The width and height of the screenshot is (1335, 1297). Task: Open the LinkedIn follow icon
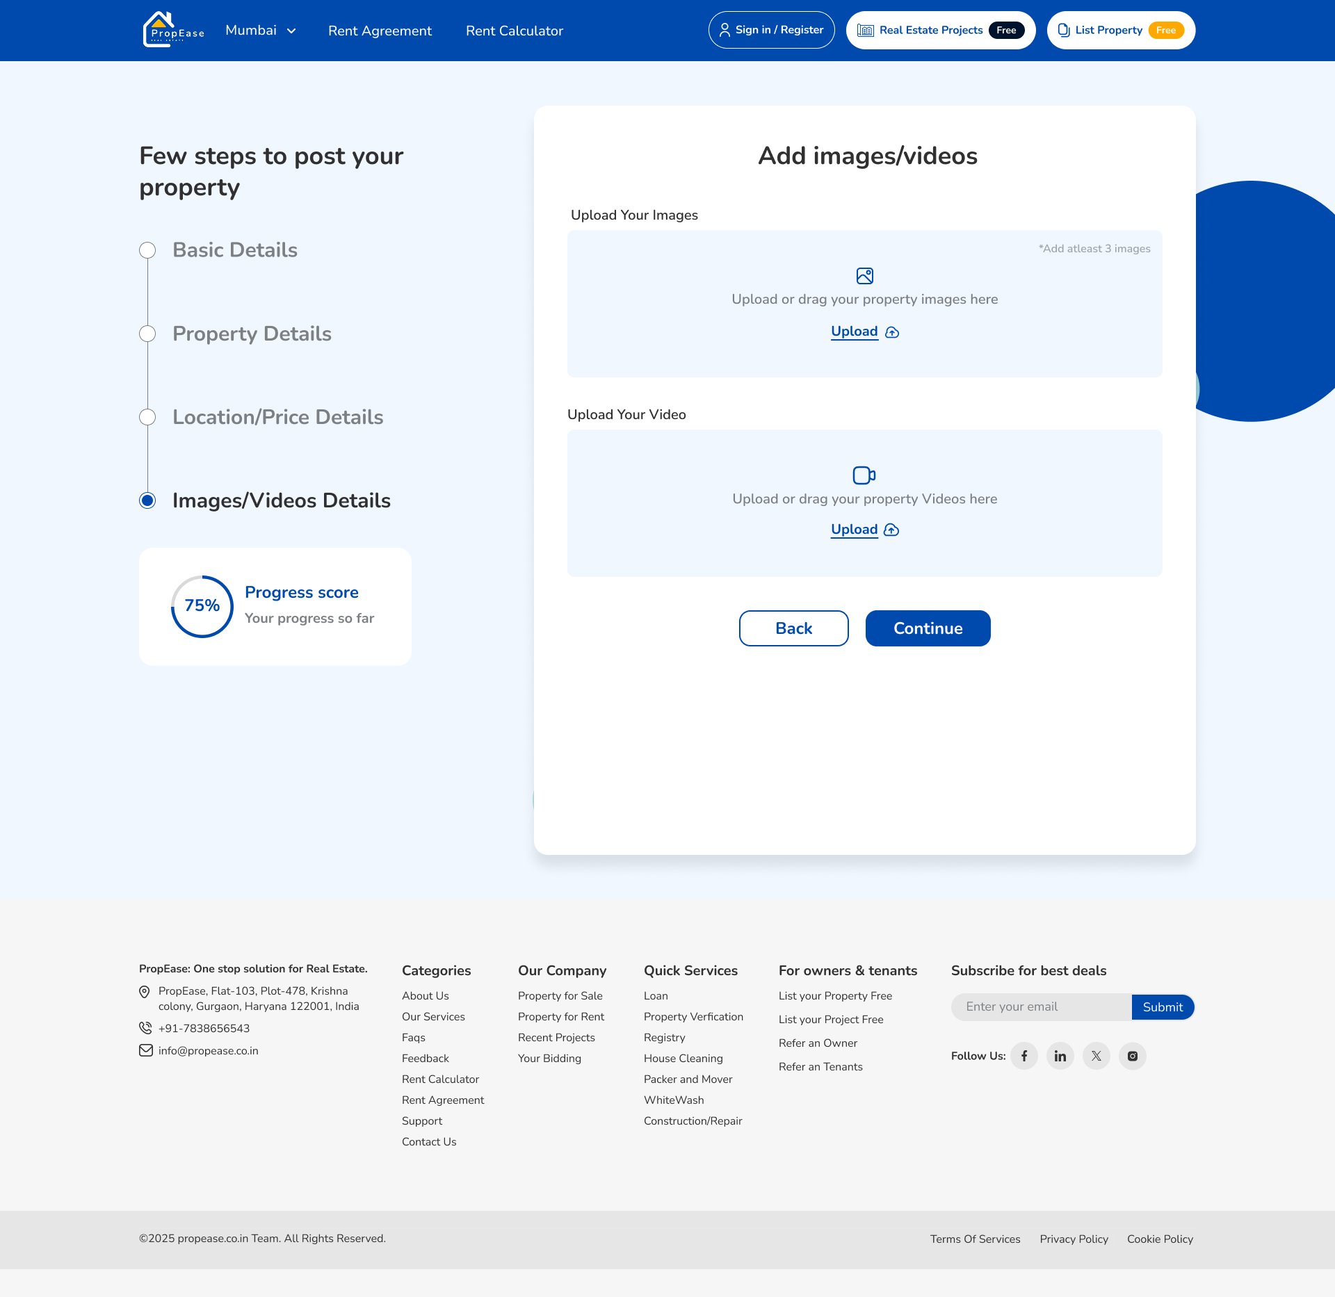[1060, 1056]
